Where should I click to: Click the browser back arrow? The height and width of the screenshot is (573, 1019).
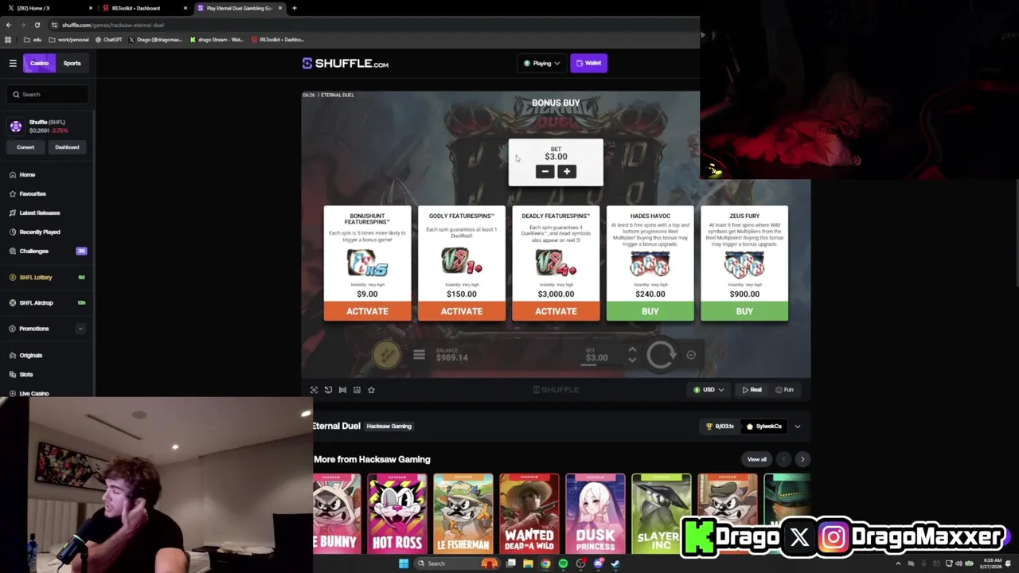[8, 25]
